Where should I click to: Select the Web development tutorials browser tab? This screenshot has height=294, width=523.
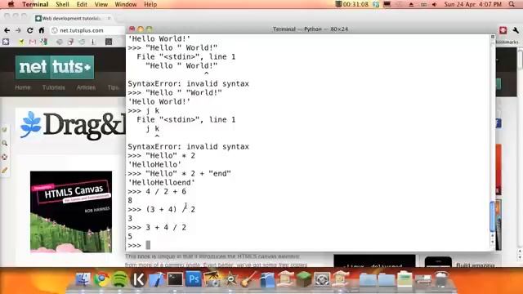point(71,18)
